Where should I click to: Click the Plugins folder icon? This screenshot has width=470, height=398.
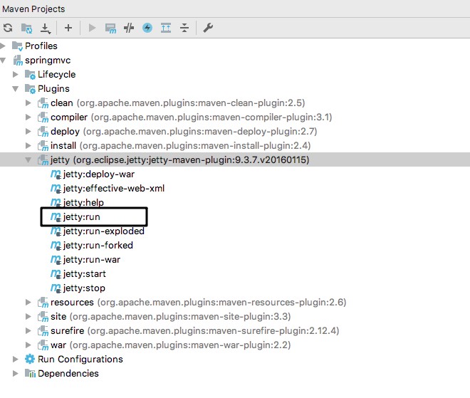point(30,89)
